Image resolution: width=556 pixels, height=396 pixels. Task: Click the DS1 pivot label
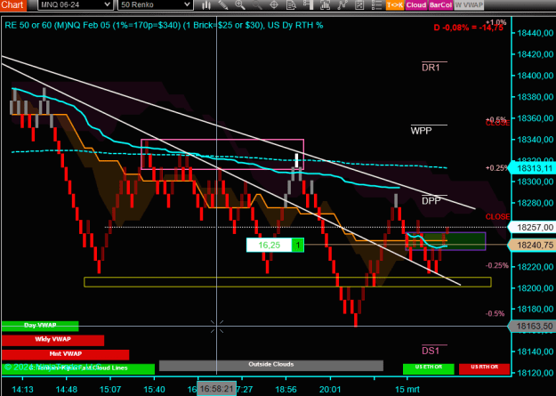(x=431, y=351)
